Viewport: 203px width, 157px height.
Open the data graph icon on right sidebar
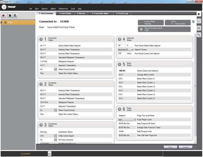(x=199, y=21)
